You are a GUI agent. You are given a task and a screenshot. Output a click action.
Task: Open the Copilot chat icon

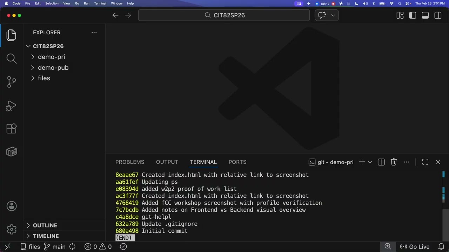pos(322,15)
